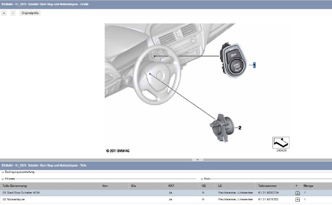Screen dimensions: 332x205
Task: Select the 02 Notstartspule row
Action: coord(166,199)
